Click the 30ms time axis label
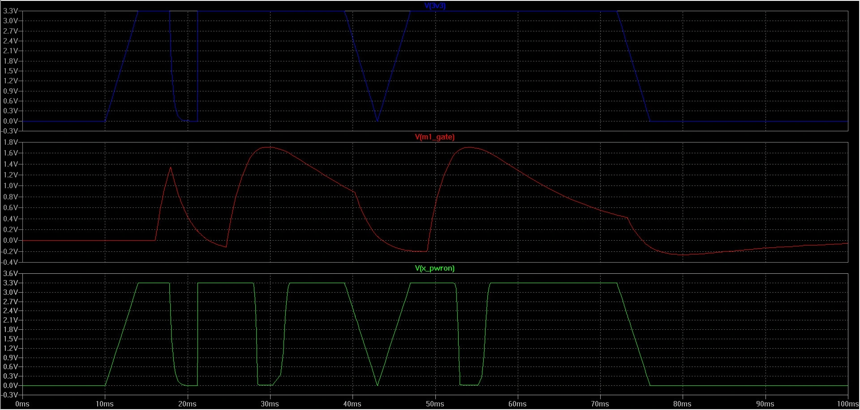Screen dimensions: 860x410 pyautogui.click(x=270, y=404)
